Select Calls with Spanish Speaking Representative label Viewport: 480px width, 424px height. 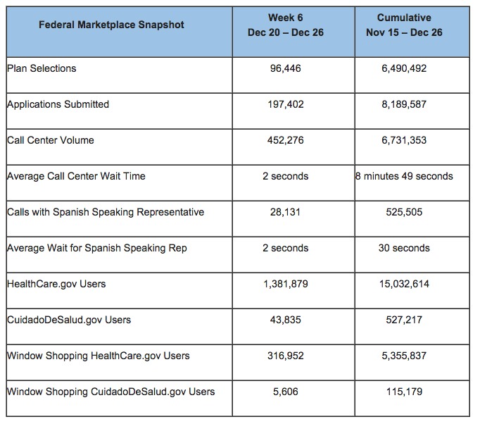coord(105,212)
